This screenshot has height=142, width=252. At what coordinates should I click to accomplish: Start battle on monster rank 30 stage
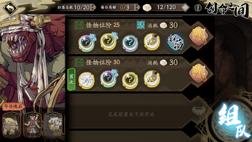point(199,73)
